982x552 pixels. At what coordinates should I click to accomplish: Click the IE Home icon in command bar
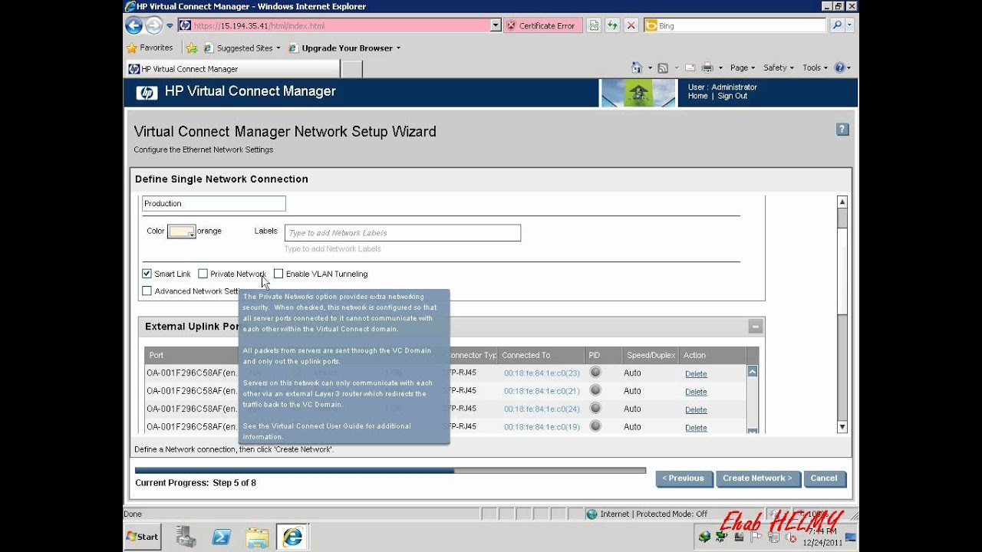636,67
